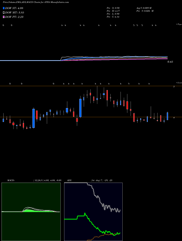Screen dimensions: 182x241
Task: Click the magenta DOW PT legend swatch
Action: 4,17
